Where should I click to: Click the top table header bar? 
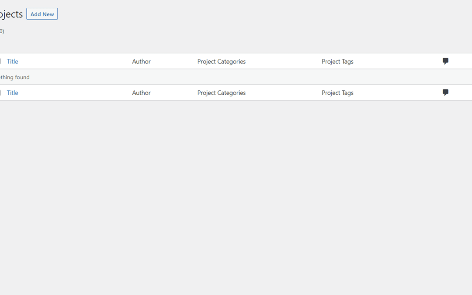pyautogui.click(x=262, y=61)
